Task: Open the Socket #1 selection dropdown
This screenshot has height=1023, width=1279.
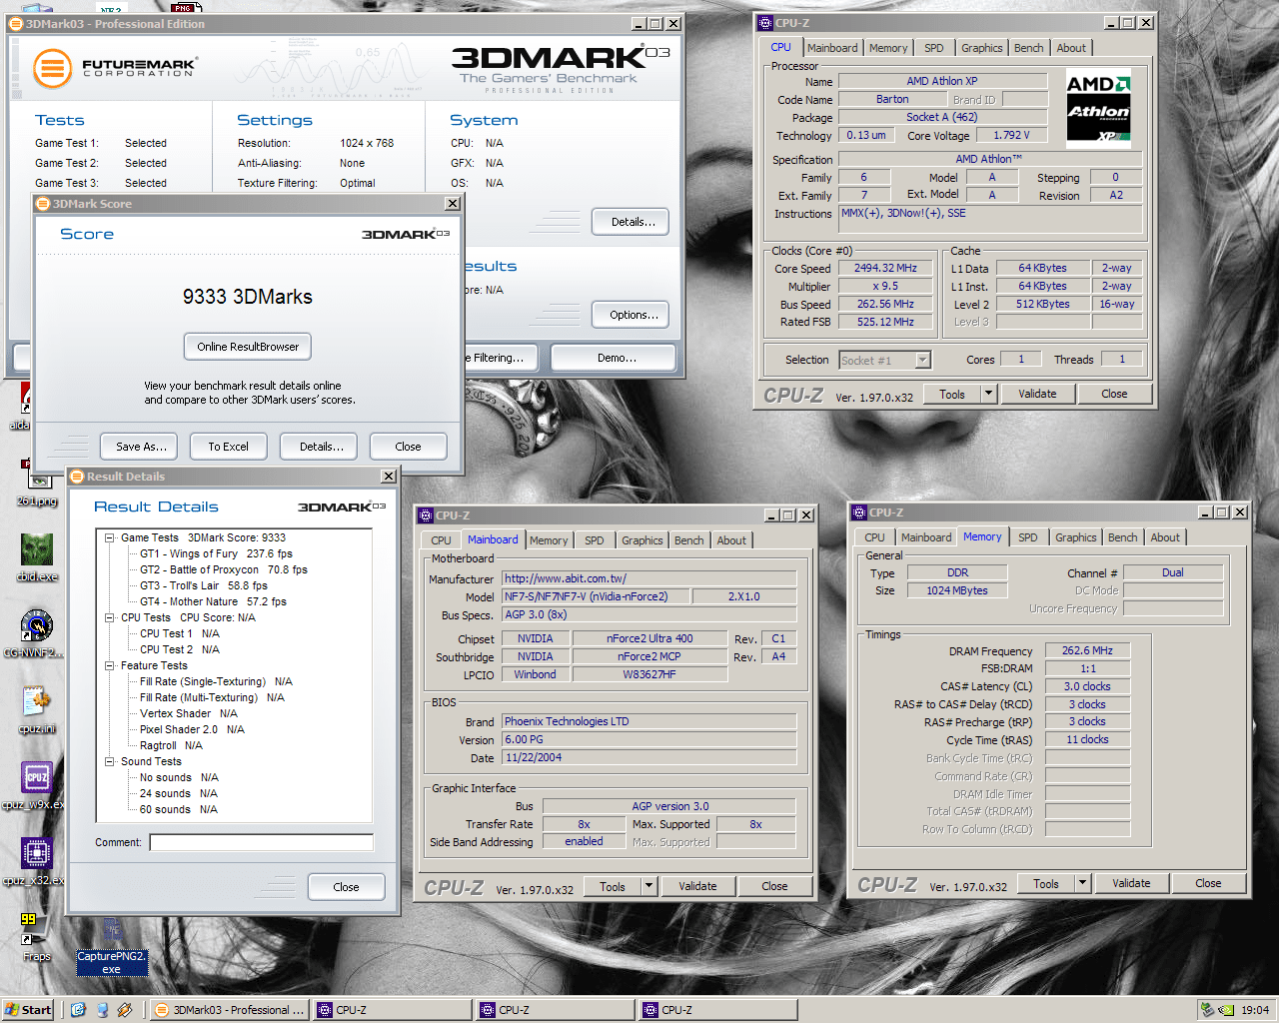Action: [x=923, y=360]
